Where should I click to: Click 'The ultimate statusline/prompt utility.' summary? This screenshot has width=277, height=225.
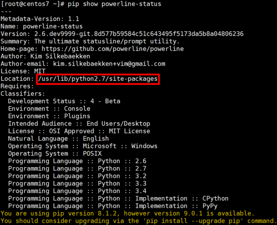tap(107, 41)
